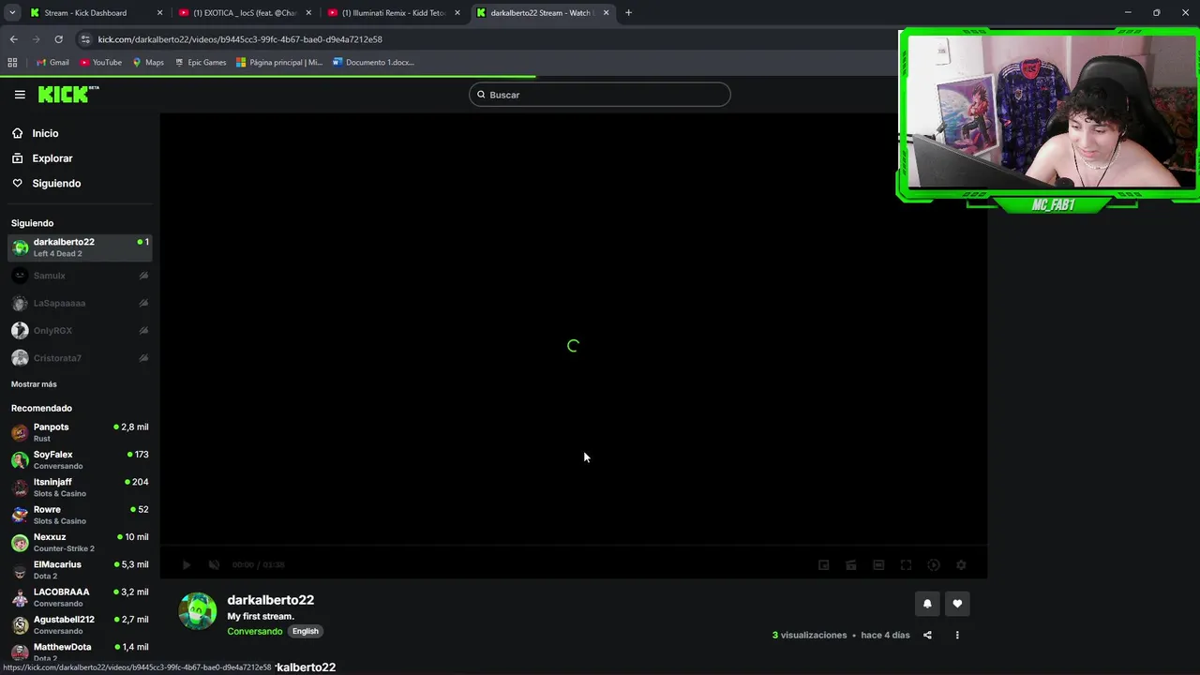Open Rowre recommended channel
The image size is (1200, 675).
point(80,515)
